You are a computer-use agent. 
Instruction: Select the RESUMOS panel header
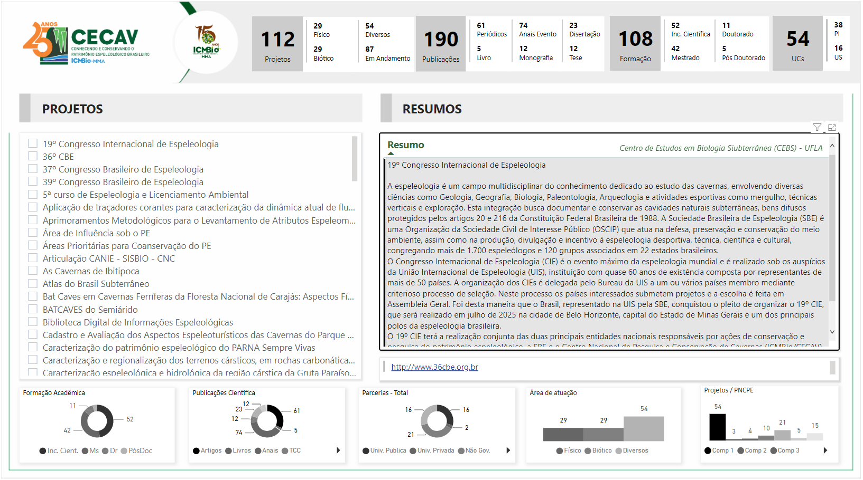432,109
